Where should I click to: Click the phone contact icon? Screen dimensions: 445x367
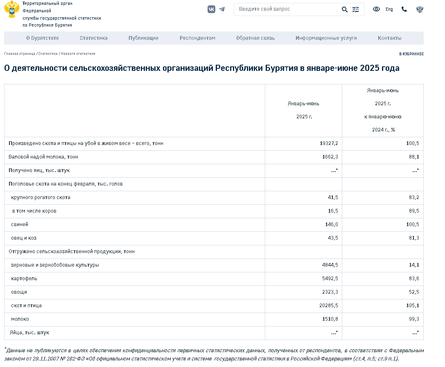[x=404, y=9]
